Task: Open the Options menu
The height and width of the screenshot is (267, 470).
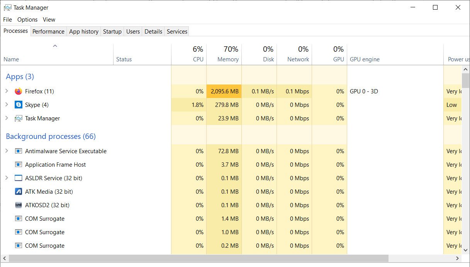Action: [x=27, y=20]
